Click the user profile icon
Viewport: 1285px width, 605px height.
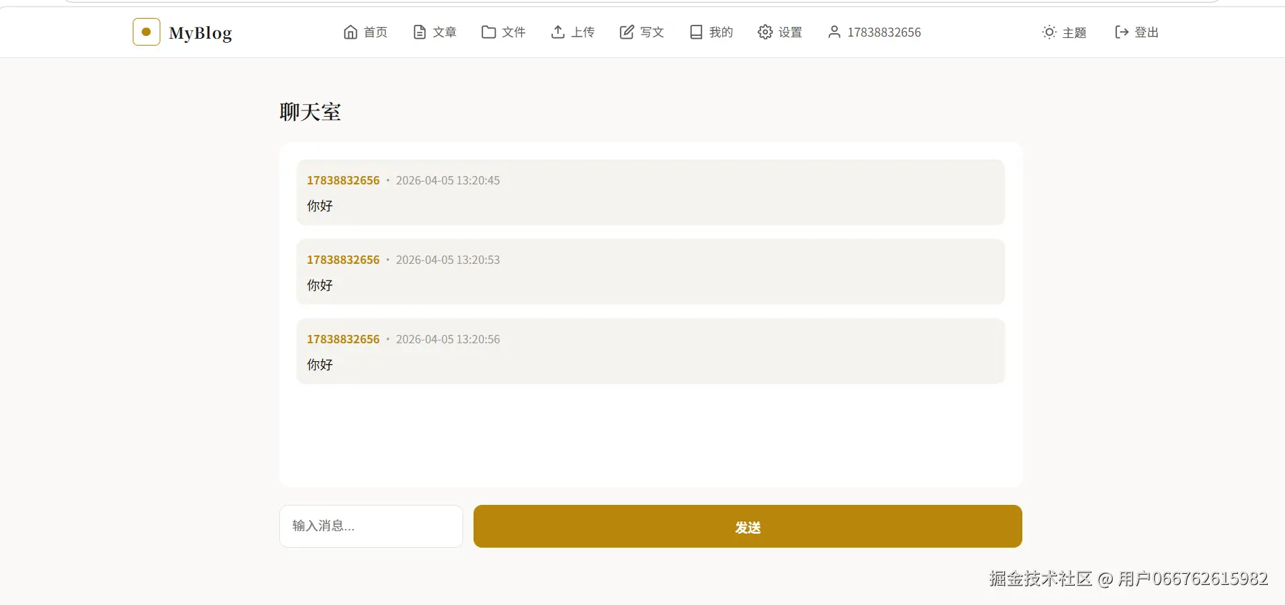[834, 32]
